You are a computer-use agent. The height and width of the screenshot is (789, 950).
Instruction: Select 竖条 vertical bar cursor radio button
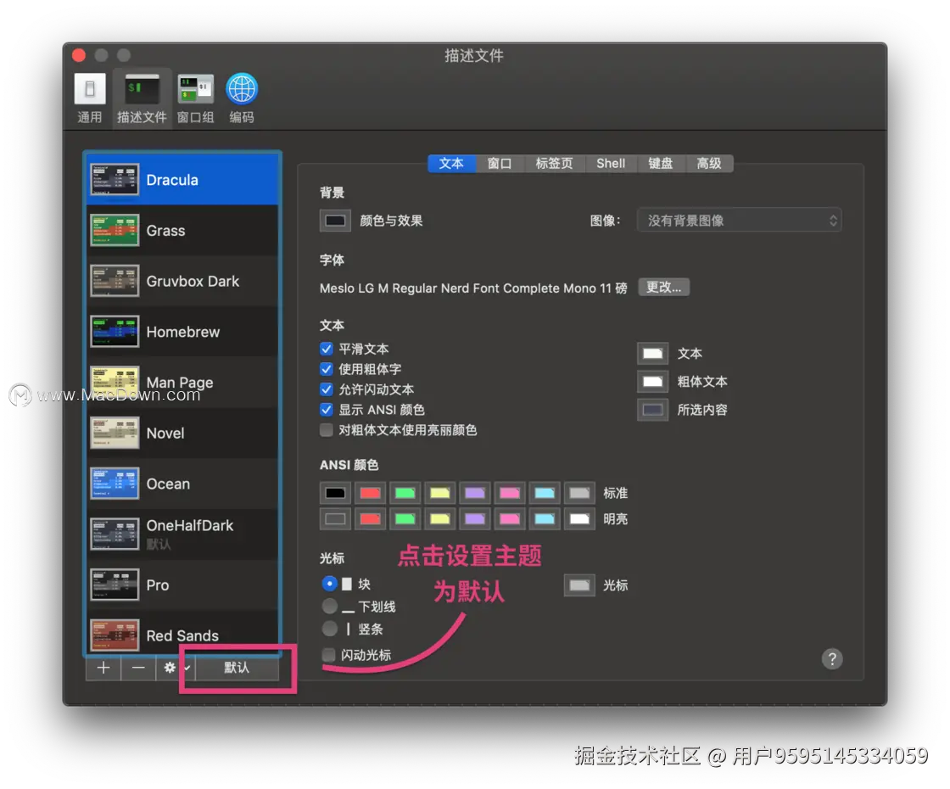(x=330, y=629)
